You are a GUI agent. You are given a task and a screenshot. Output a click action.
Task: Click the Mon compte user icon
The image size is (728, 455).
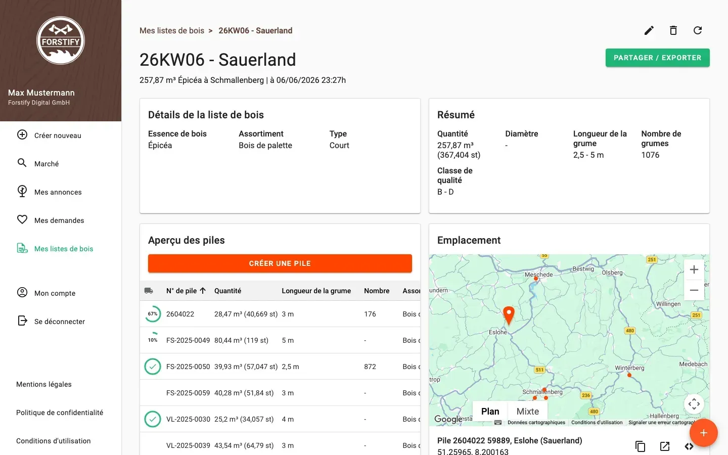pos(22,292)
